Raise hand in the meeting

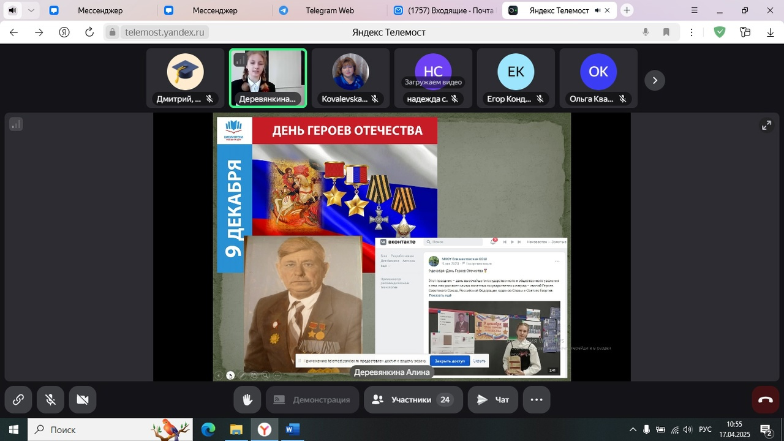point(247,399)
